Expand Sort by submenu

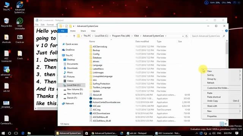tap(222, 75)
